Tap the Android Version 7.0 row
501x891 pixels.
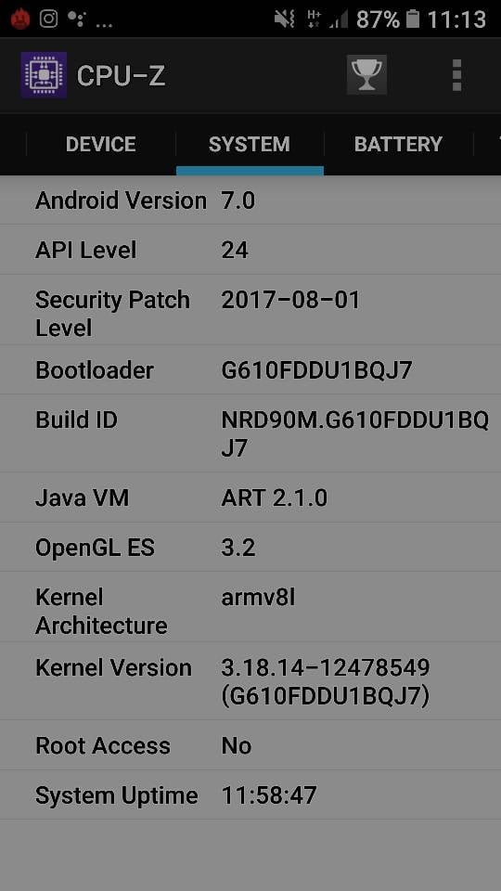(x=250, y=200)
